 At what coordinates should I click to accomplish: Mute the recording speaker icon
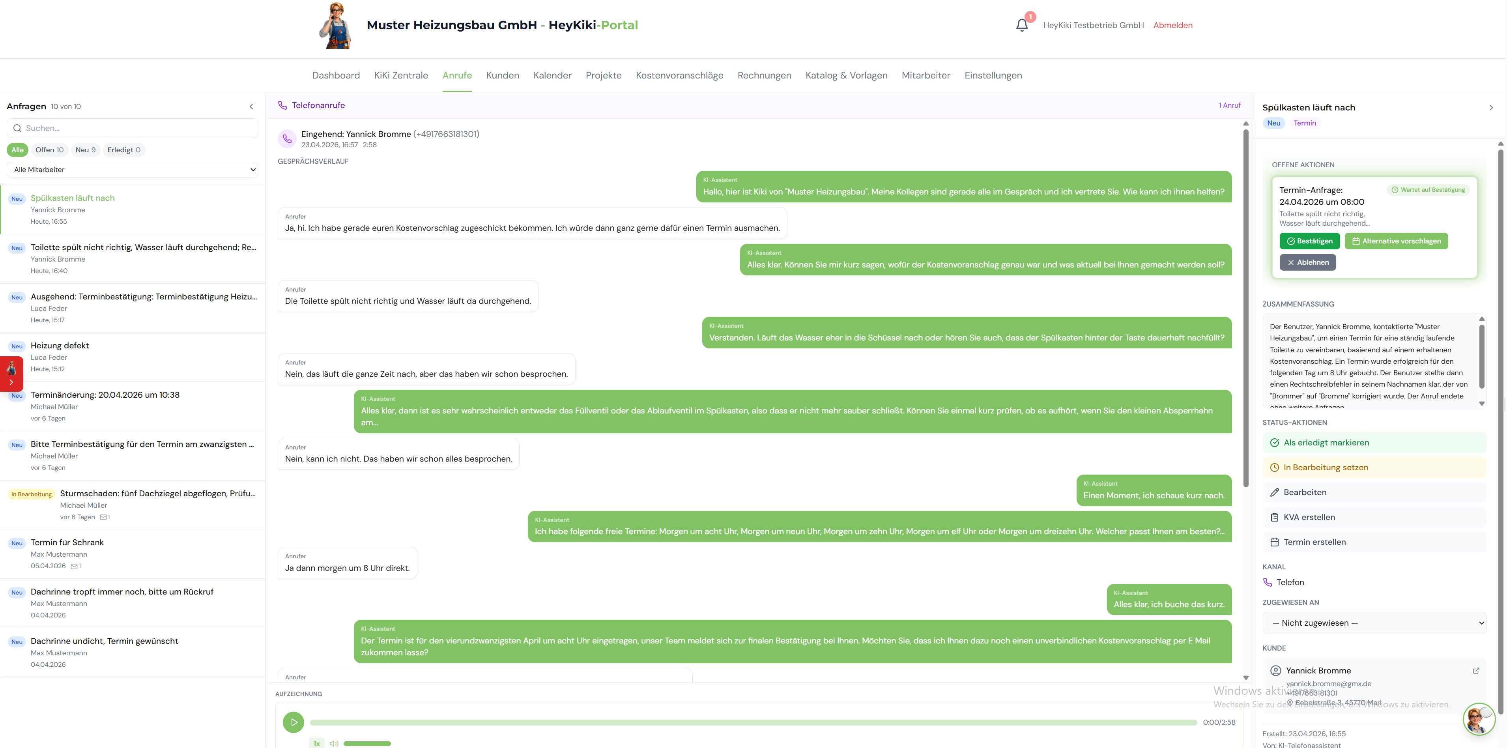coord(334,743)
